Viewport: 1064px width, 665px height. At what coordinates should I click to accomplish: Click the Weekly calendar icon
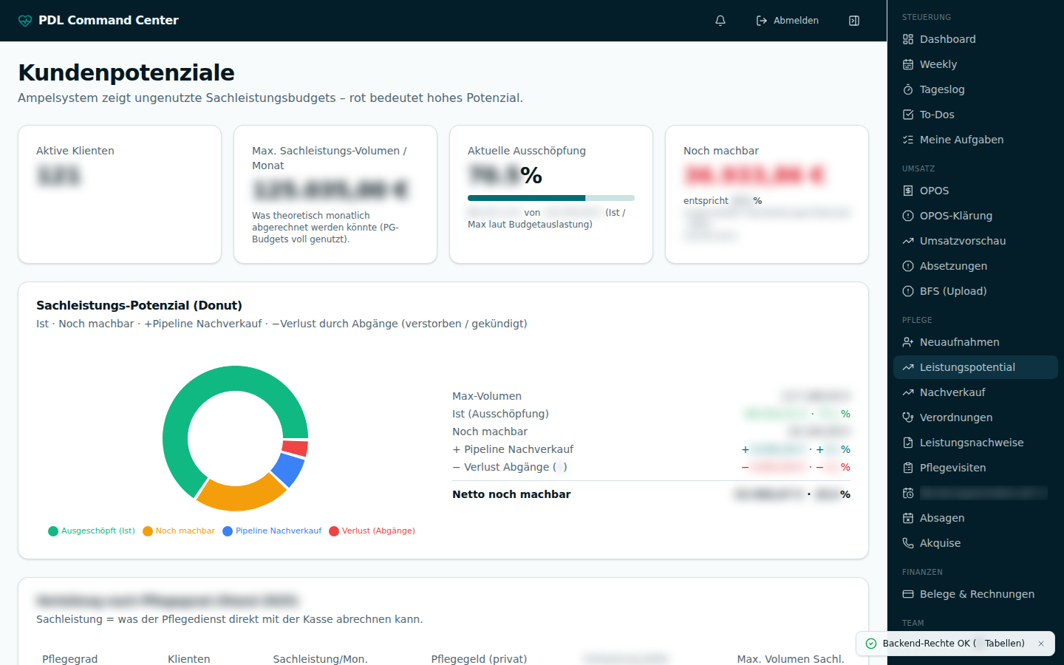[908, 64]
